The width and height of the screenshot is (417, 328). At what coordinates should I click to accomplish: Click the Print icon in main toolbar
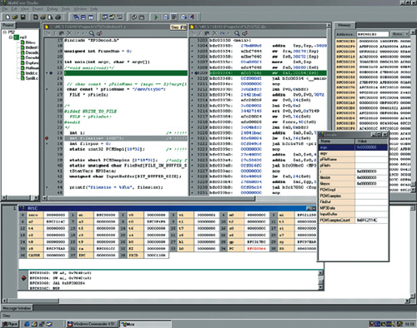point(58,17)
